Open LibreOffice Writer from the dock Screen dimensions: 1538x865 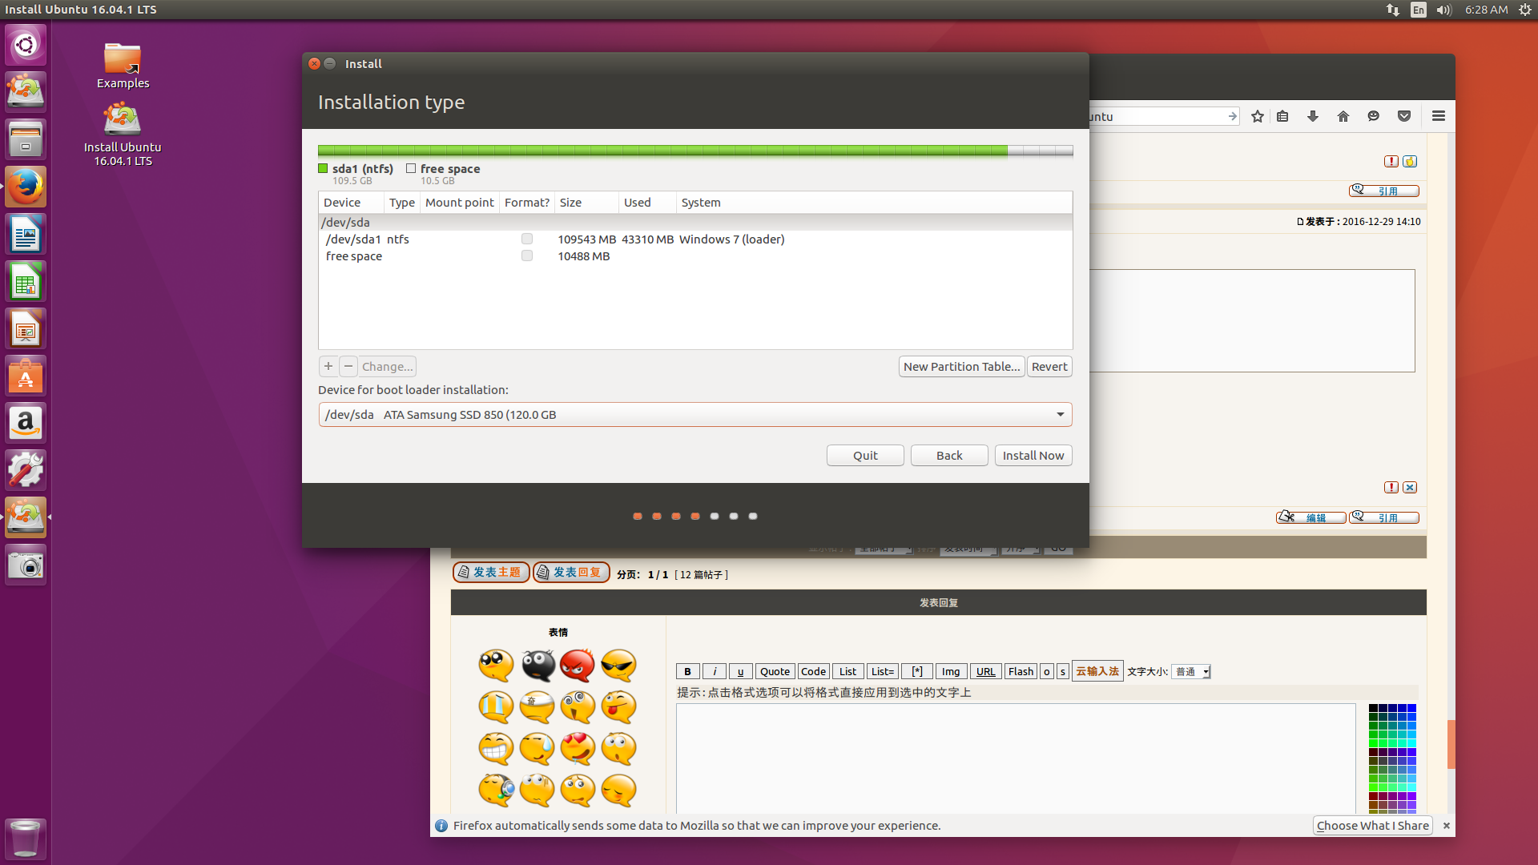pyautogui.click(x=26, y=234)
